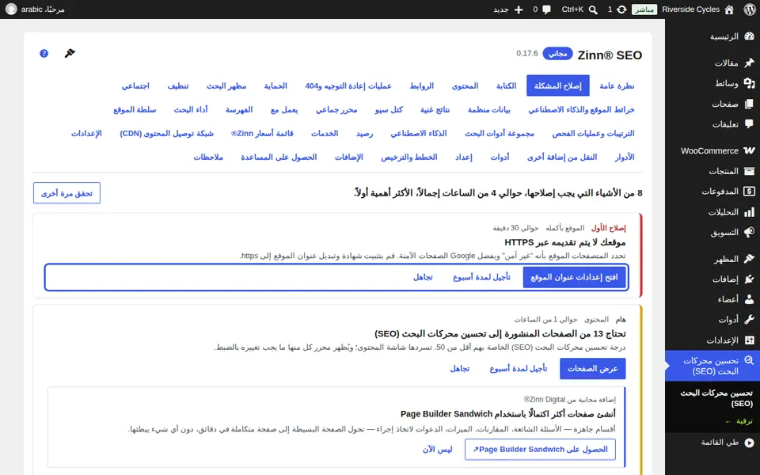The image size is (760, 475).
Task: Ignore the 13 pages SEO issue
Action: (459, 369)
